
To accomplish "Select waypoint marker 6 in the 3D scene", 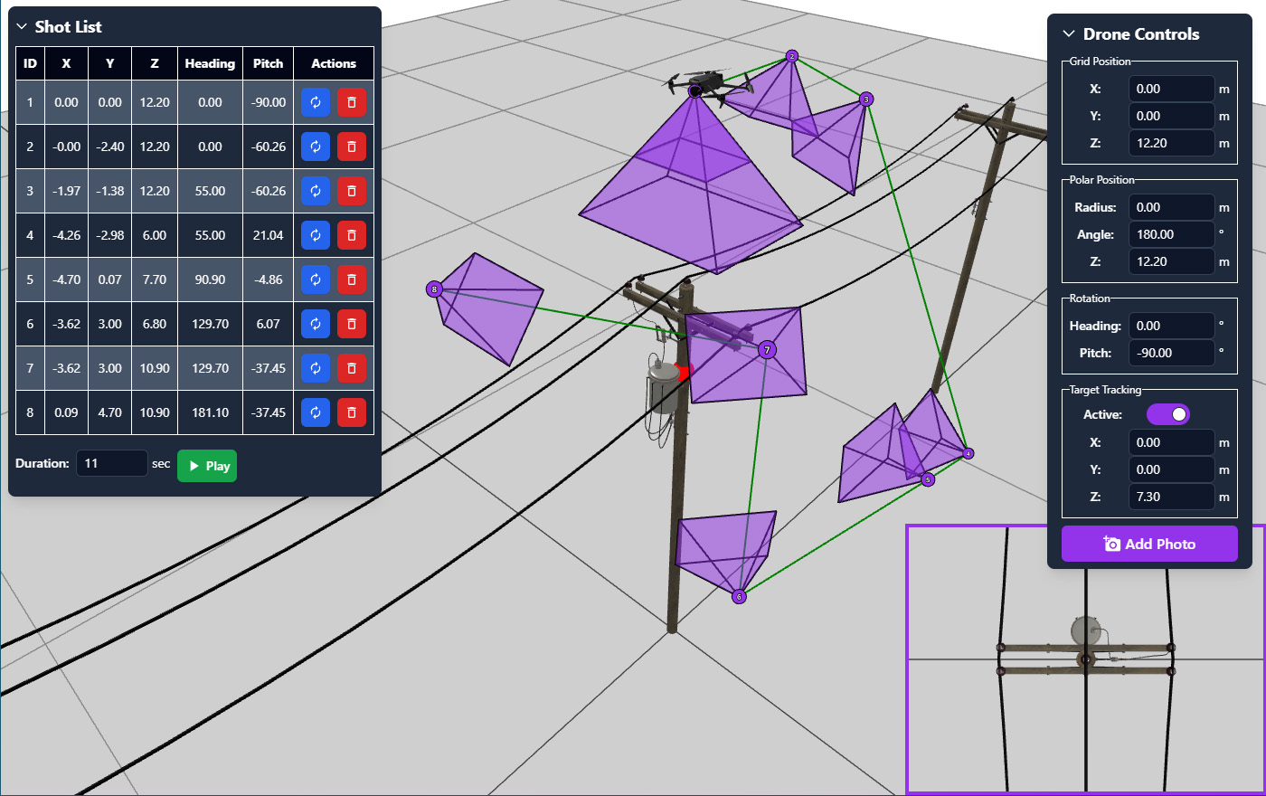I will (738, 596).
